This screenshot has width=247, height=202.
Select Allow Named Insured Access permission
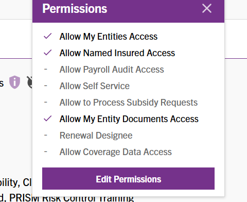click(117, 53)
